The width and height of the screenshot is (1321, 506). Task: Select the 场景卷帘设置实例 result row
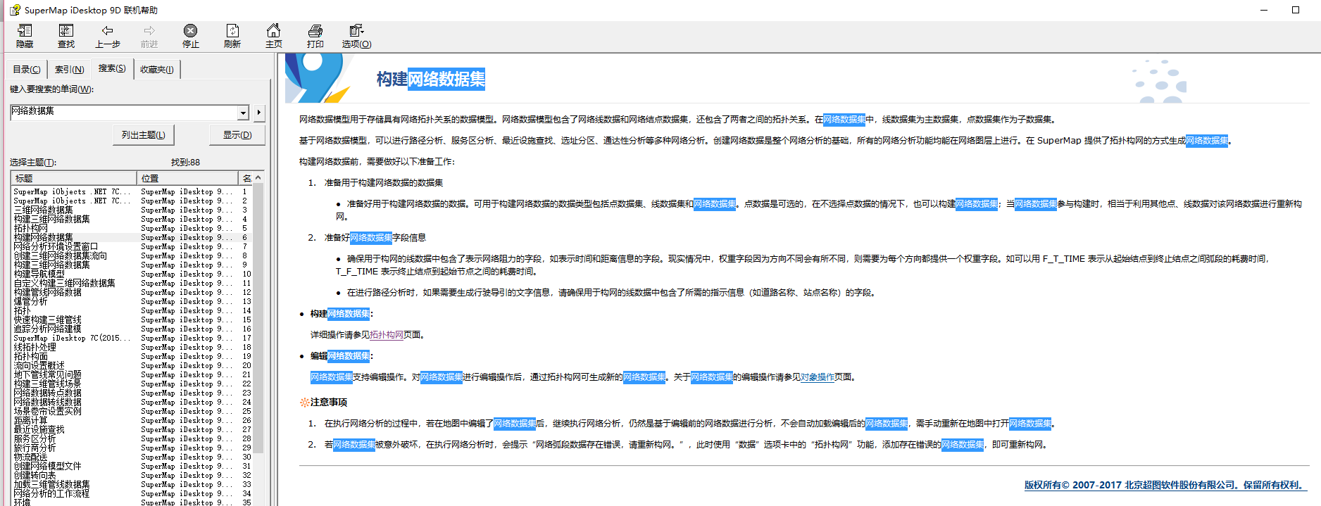point(132,411)
